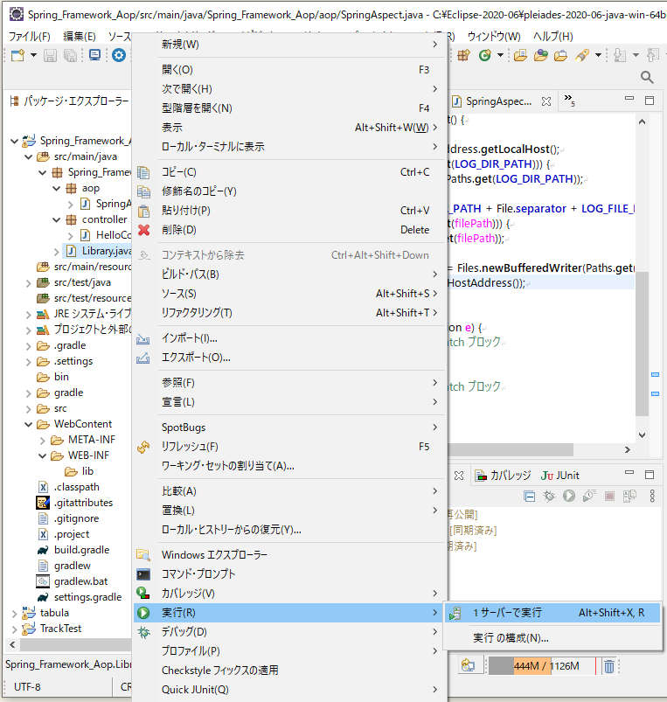This screenshot has width=667, height=702.
Task: Expand the Library.java node
Action: pyautogui.click(x=57, y=252)
